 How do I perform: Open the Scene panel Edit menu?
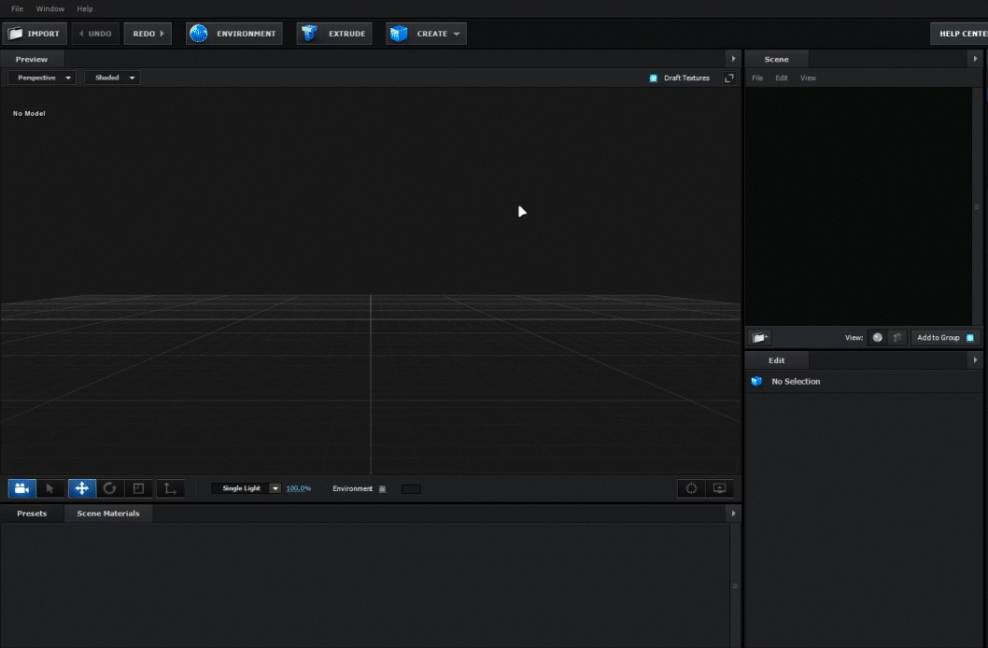coord(782,78)
